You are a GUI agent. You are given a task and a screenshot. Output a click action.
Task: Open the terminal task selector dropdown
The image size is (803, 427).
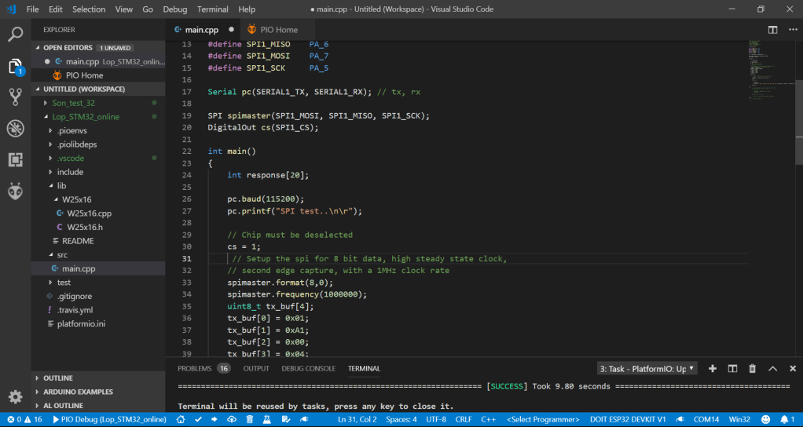(647, 368)
